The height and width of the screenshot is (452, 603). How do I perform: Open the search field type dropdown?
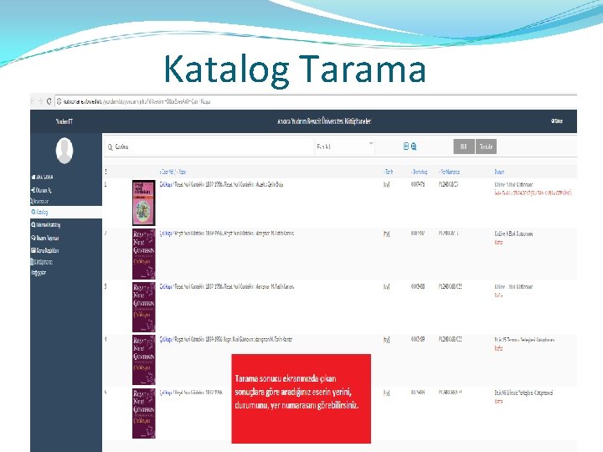pos(344,146)
